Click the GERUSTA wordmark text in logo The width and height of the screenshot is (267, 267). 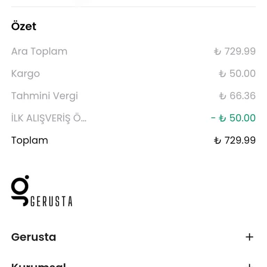click(x=51, y=201)
